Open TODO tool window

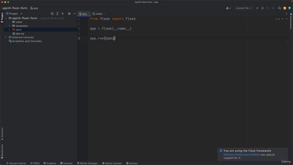35,163
